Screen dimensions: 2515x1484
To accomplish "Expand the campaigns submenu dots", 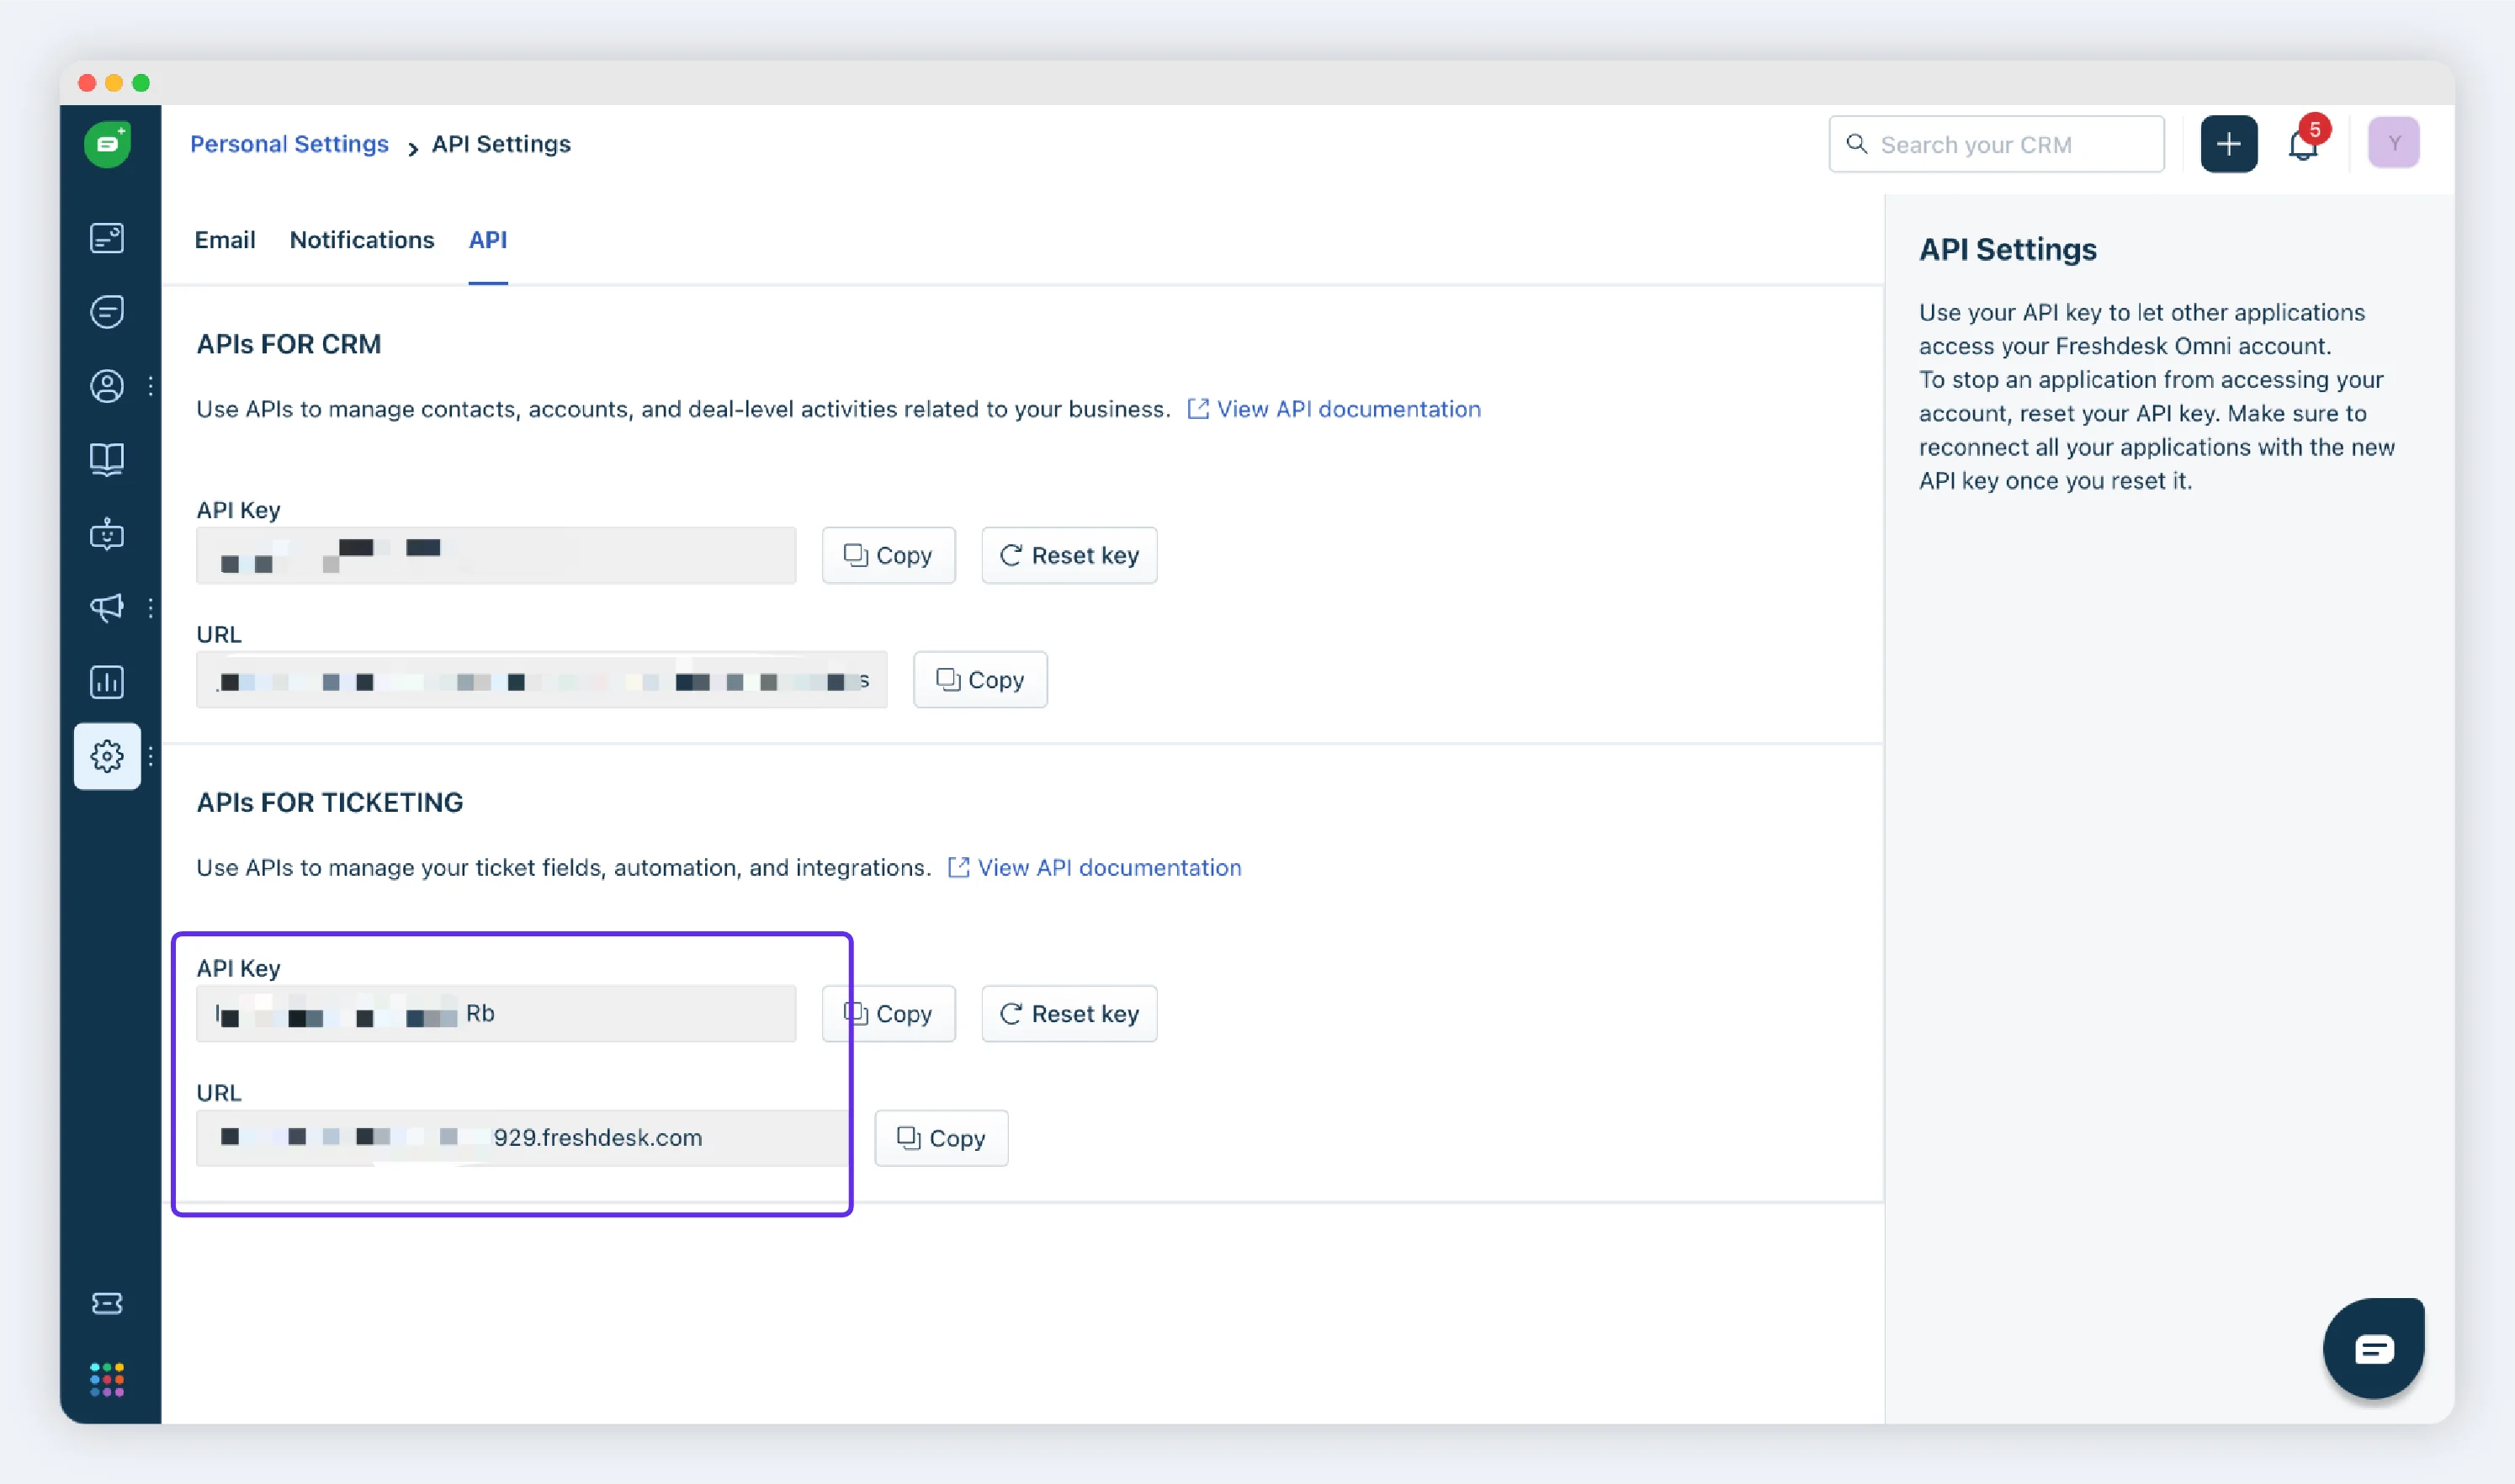I will (151, 608).
